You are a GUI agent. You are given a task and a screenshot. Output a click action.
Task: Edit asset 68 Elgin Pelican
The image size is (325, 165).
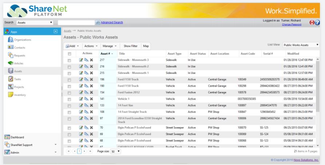(81, 141)
